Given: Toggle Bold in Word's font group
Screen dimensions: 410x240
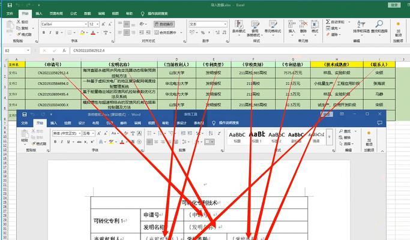Looking at the screenshot, I should point(55,142).
